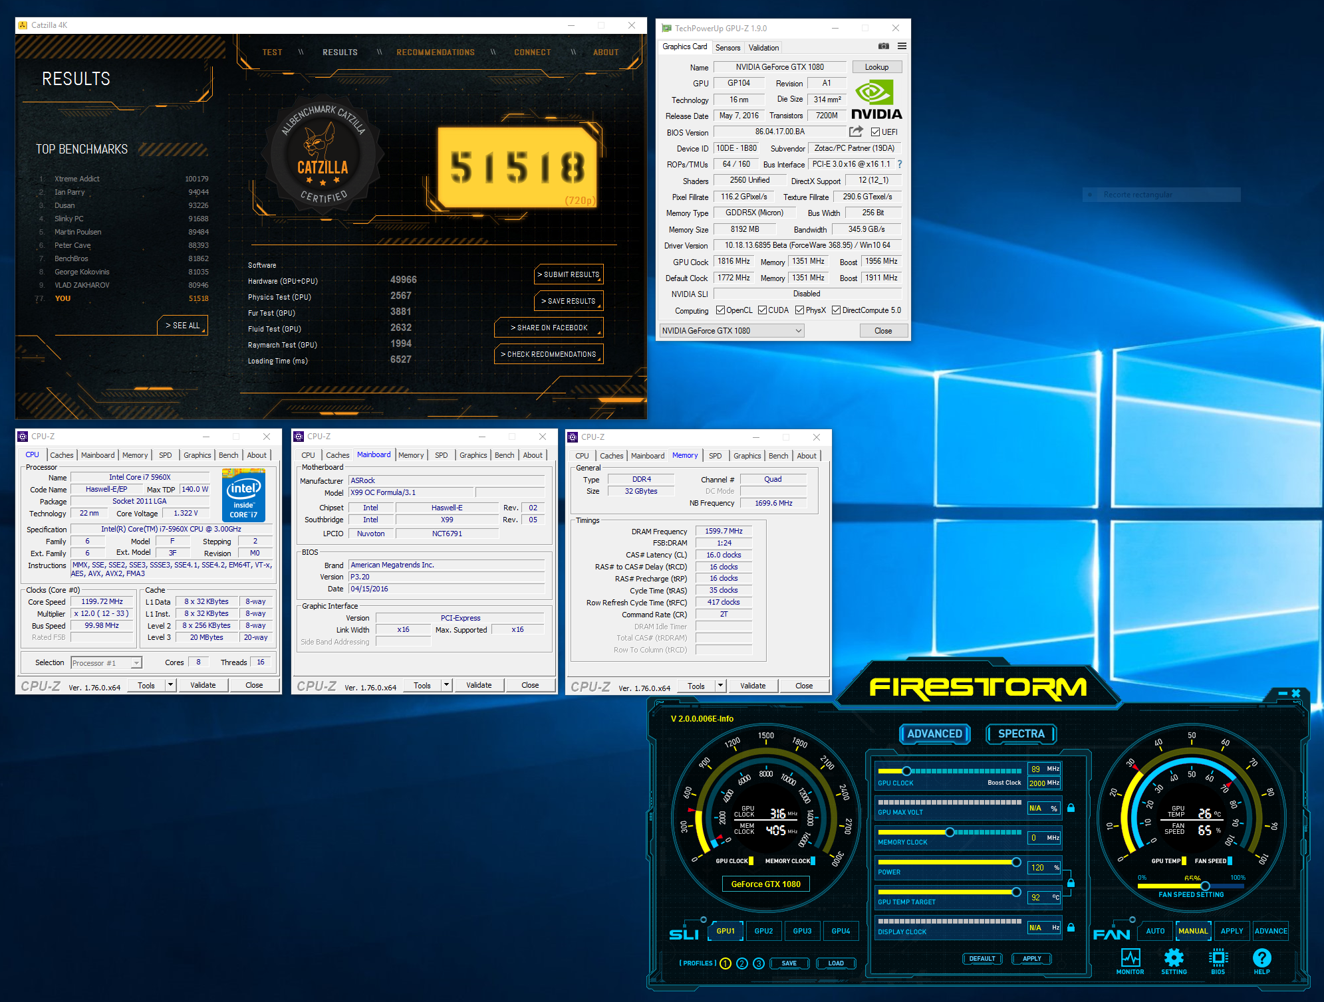Click the Power slider handle

(x=1016, y=862)
